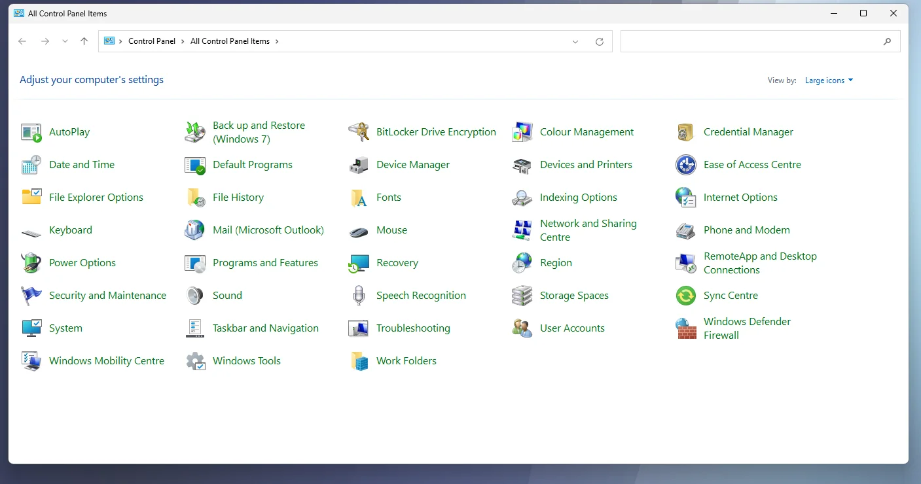Click the Control Panel search box
Image resolution: width=921 pixels, height=484 pixels.
760,41
